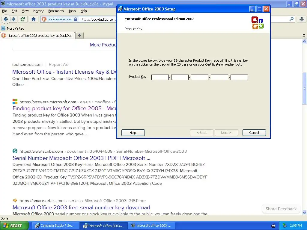Click Cancel in Office Setup dialog

254,133
